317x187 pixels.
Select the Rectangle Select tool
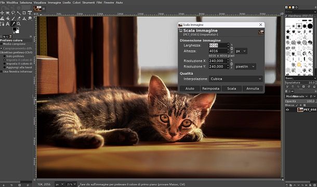(x=8, y=13)
